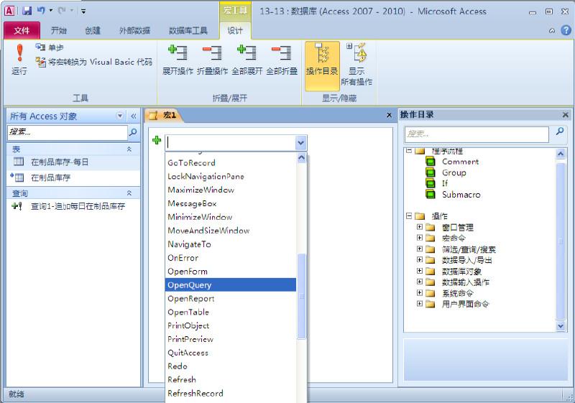Image resolution: width=575 pixels, height=403 pixels.
Task: Click the green plus add action icon
Action: 157,140
